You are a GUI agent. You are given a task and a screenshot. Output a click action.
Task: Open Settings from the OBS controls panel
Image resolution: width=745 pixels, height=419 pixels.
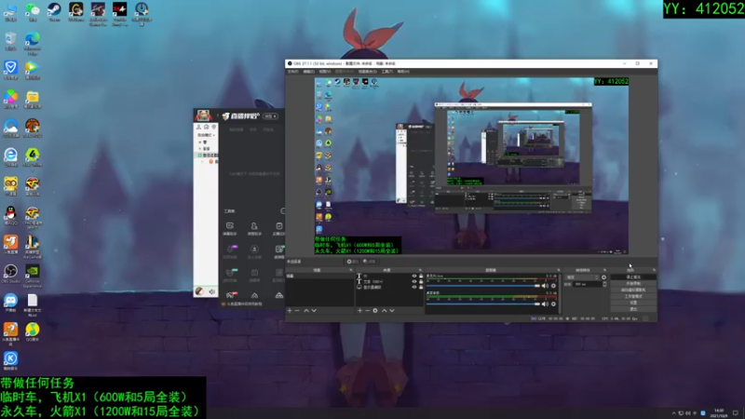[633, 303]
